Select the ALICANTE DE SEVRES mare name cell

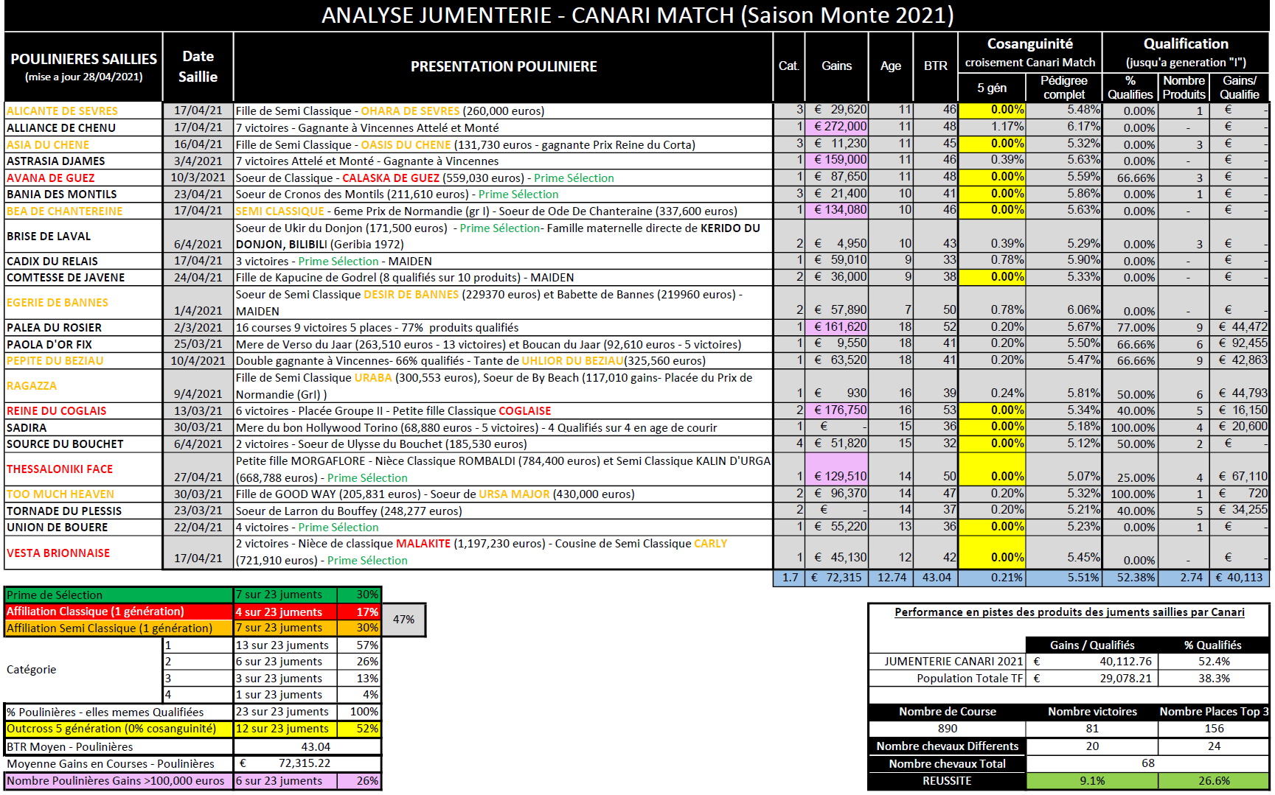click(83, 111)
